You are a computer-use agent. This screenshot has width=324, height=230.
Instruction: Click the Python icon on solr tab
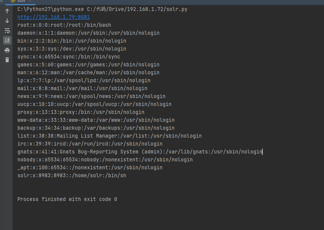point(13,1)
